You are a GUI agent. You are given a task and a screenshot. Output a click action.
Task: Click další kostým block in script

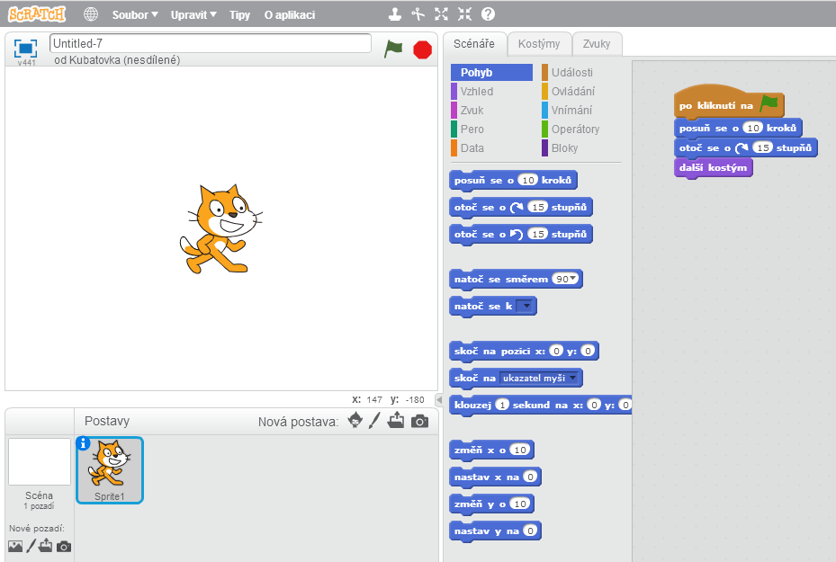pos(714,168)
